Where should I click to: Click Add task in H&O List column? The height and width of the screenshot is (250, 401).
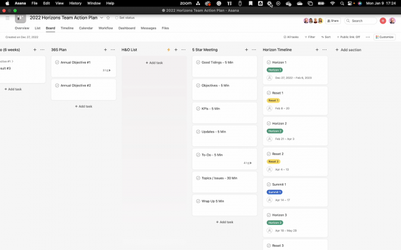154,62
